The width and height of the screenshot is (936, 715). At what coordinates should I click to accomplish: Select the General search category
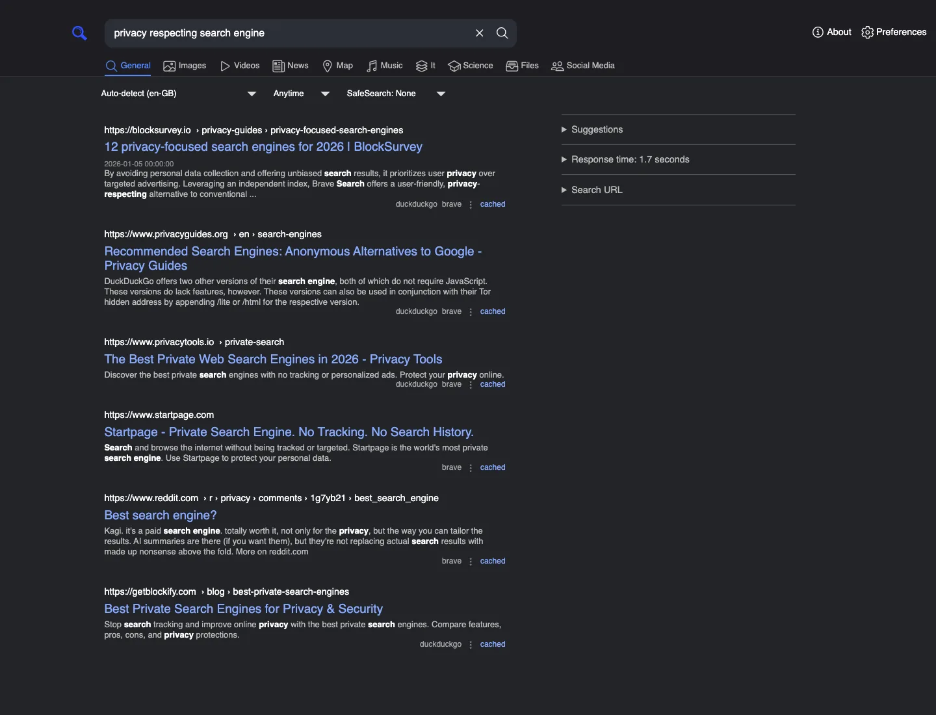click(128, 66)
